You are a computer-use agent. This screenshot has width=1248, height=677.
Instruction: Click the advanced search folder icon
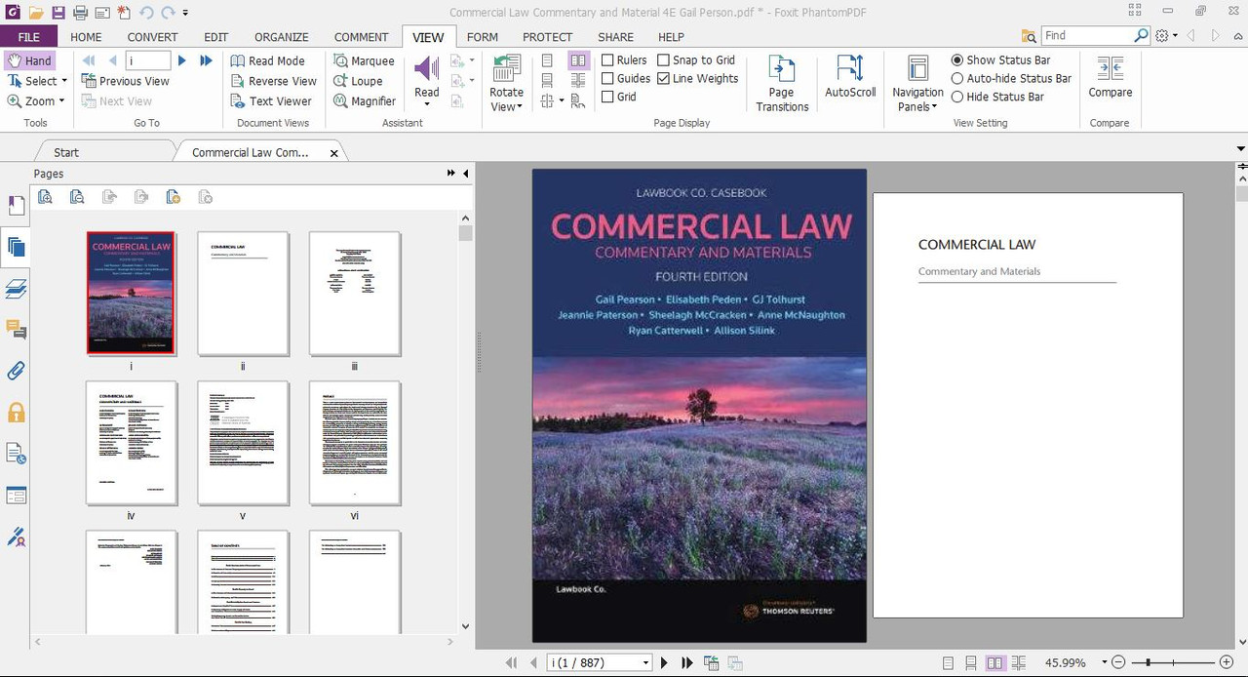[x=1029, y=36]
